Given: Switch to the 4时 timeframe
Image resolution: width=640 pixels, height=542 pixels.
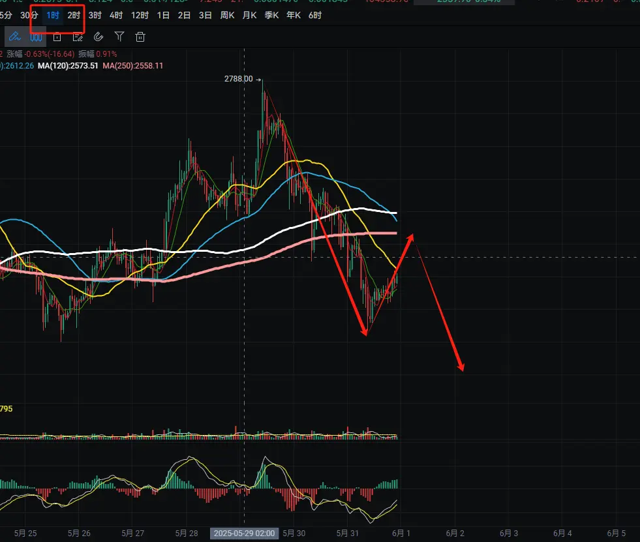Looking at the screenshot, I should [x=116, y=16].
